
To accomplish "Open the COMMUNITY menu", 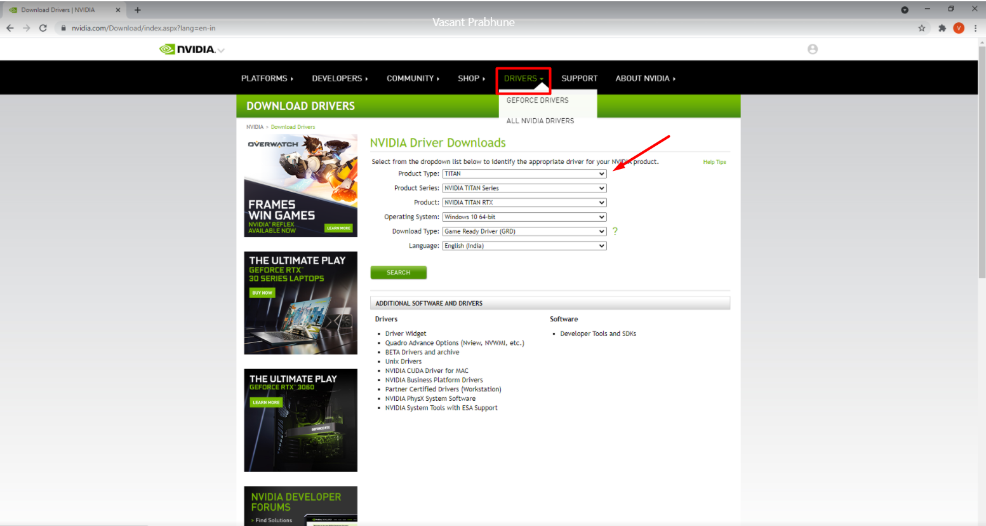I will (x=413, y=78).
